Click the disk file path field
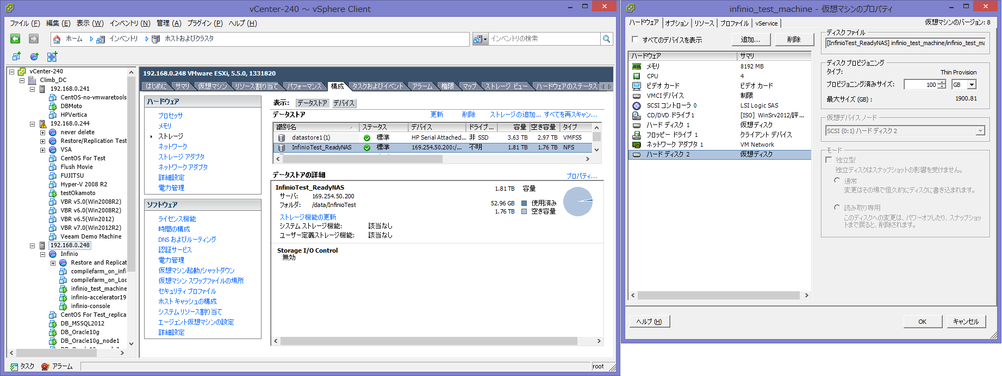 click(906, 43)
